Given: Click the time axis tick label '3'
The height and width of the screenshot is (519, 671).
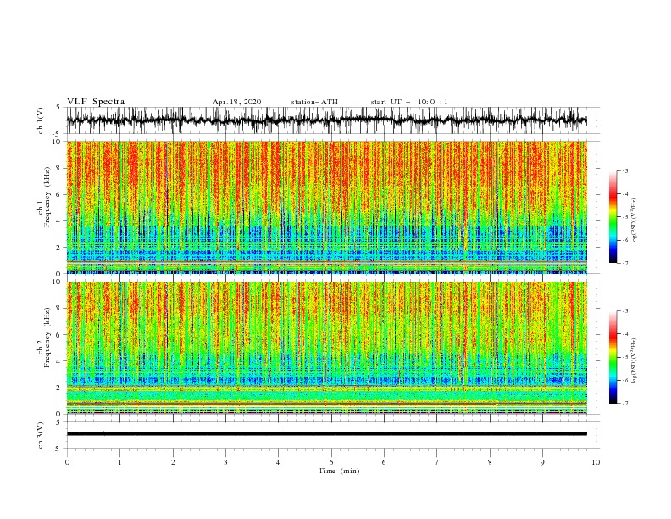Looking at the screenshot, I should pyautogui.click(x=225, y=462).
